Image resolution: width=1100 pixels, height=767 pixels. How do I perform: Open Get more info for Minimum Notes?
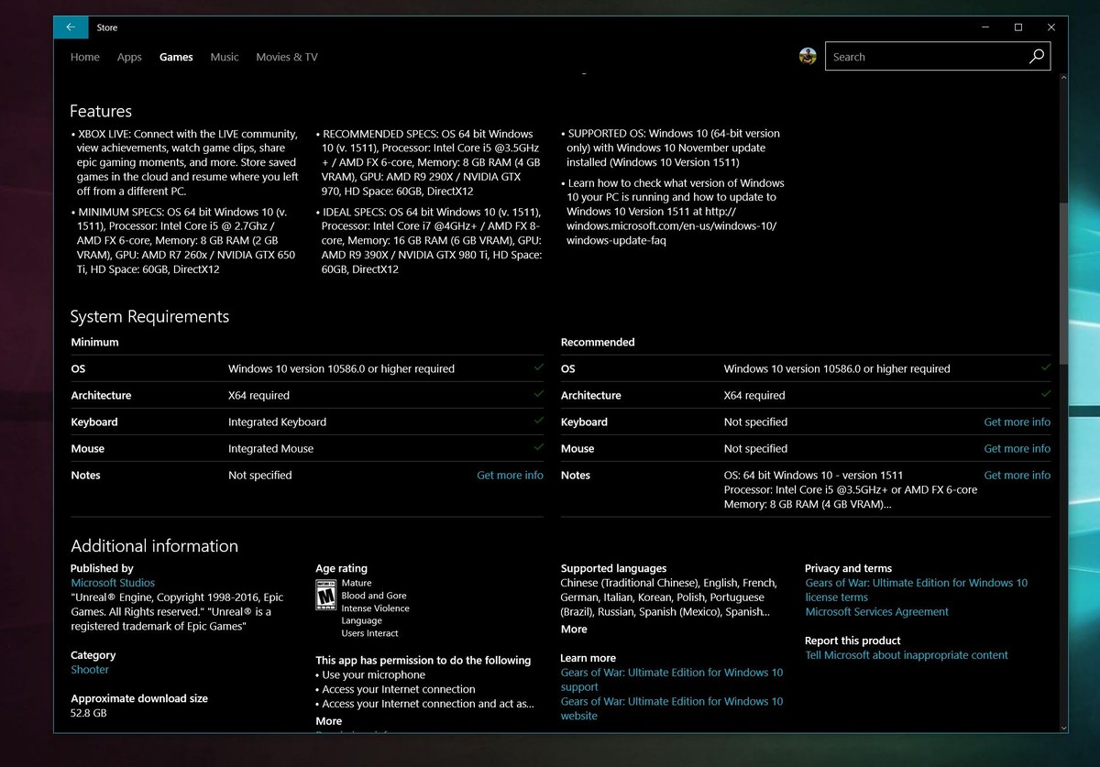point(510,475)
